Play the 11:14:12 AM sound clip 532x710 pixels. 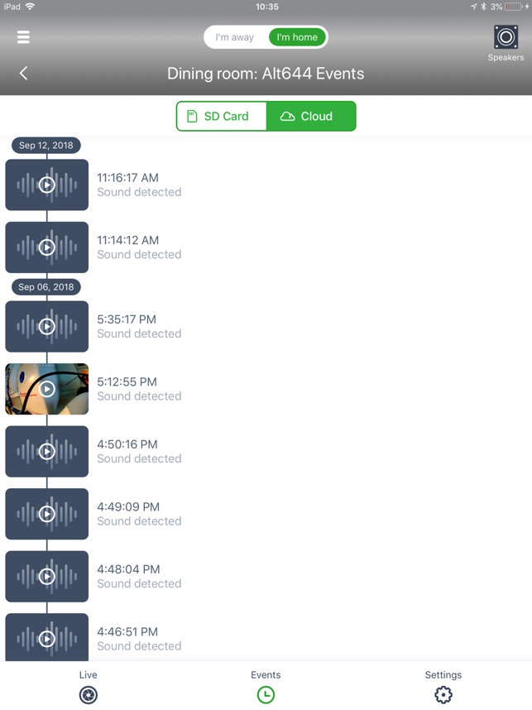point(46,247)
